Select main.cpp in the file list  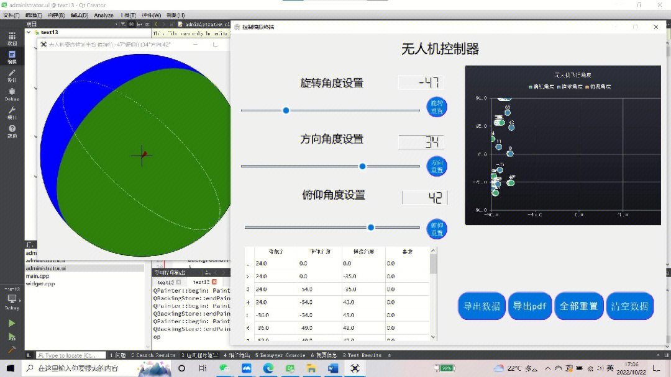39,276
